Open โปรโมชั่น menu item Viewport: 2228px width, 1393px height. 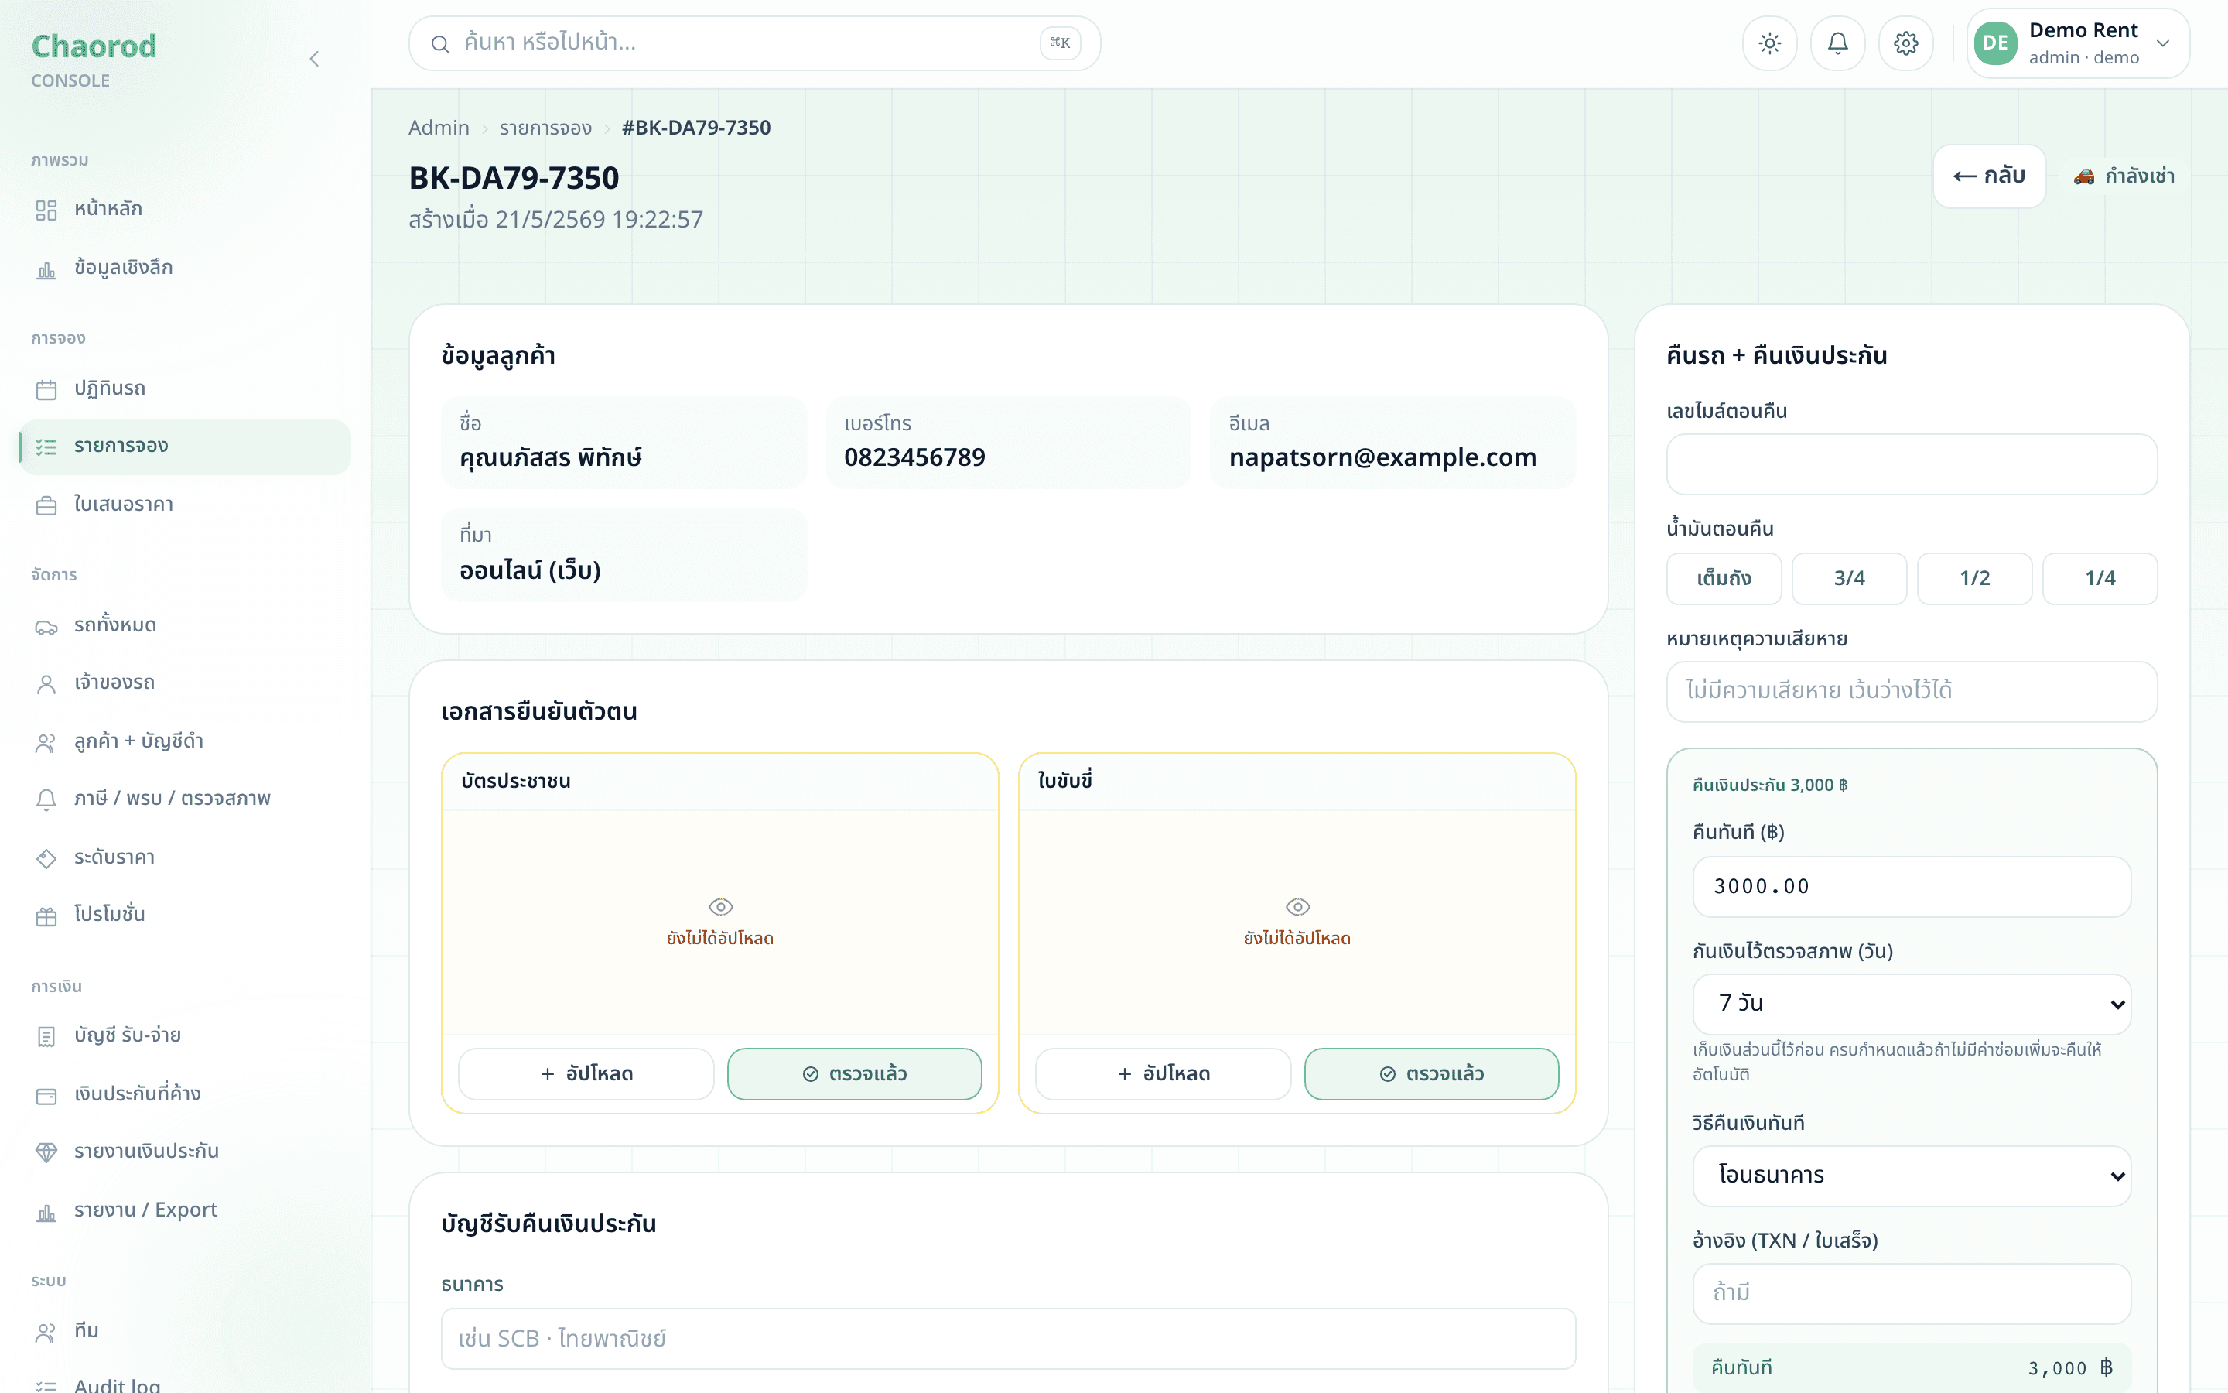point(184,916)
